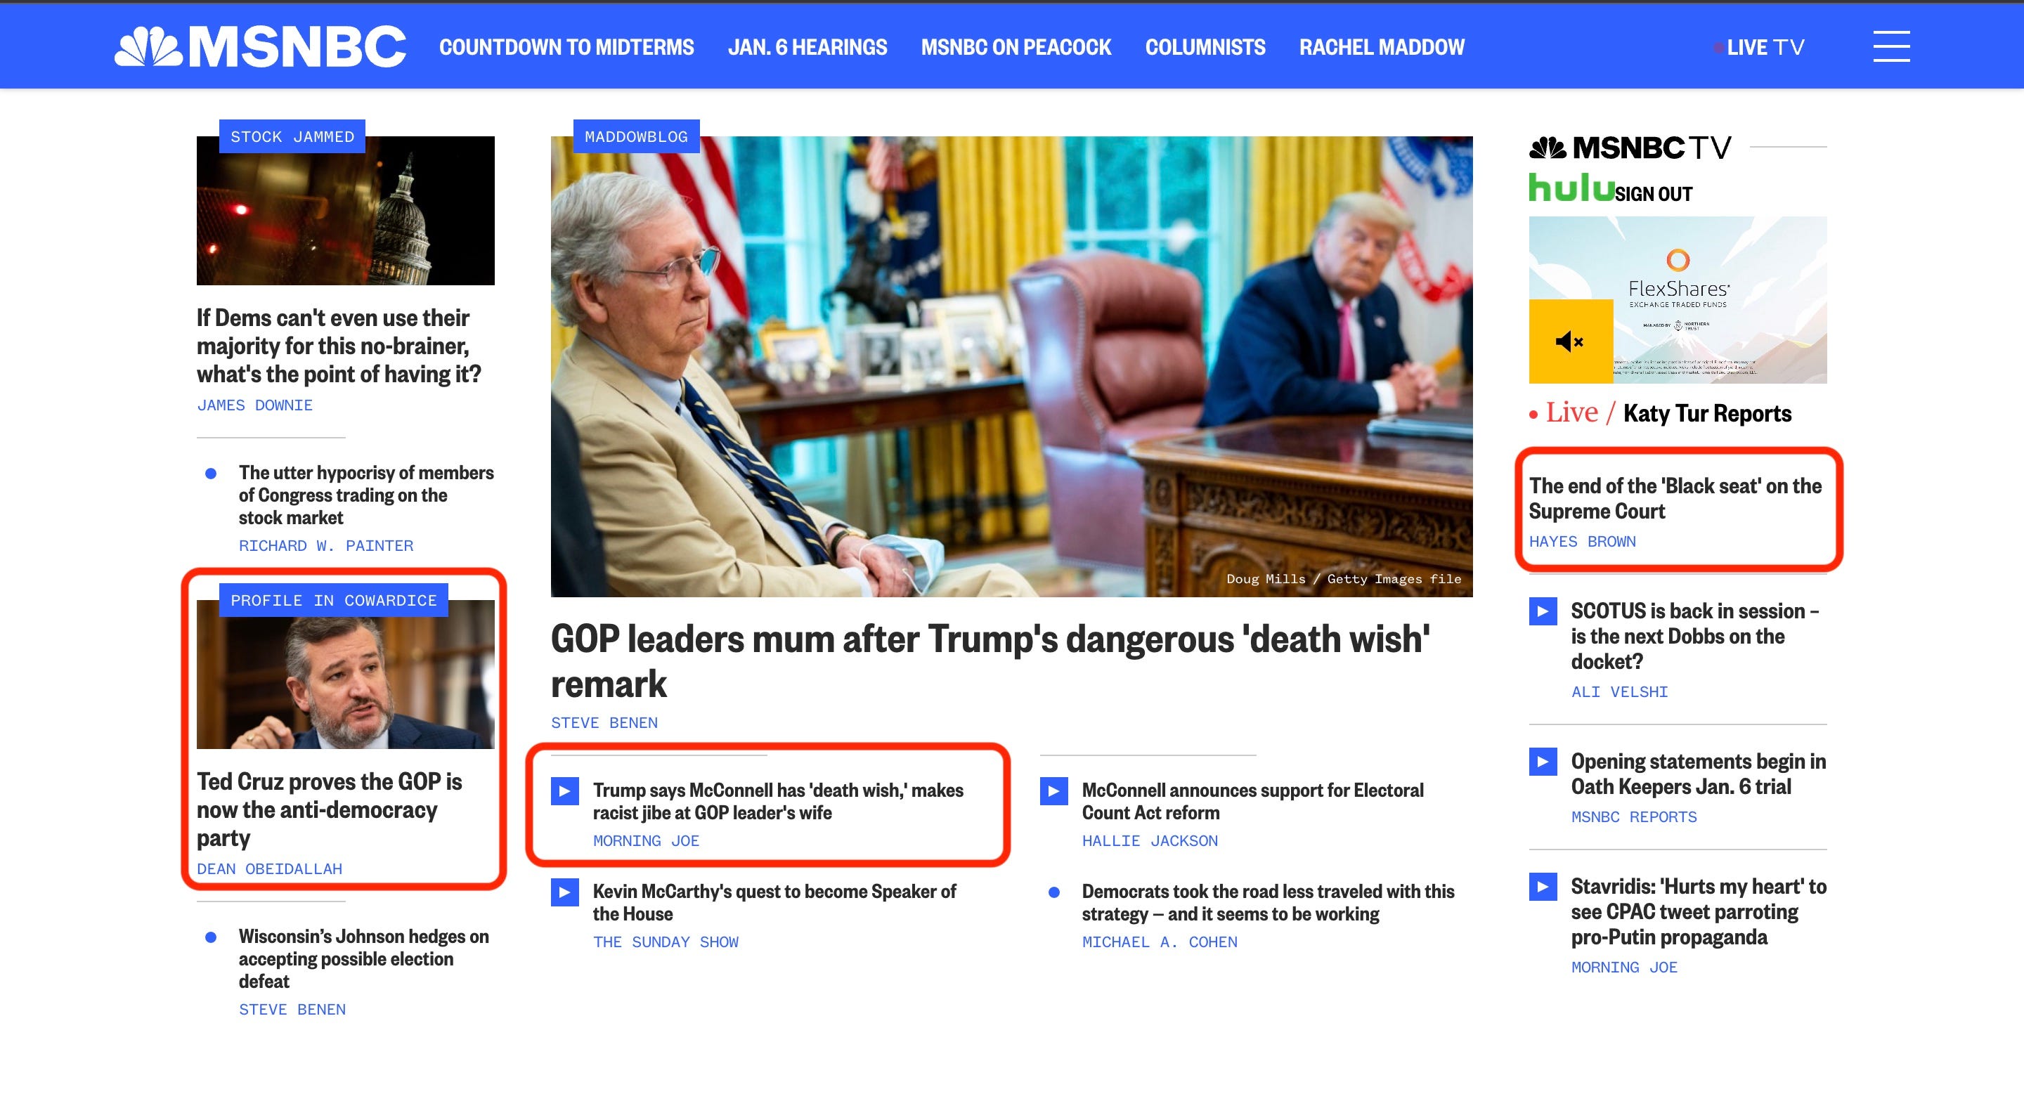Click the PROFILE IN COWARDICE tag label
Screen dimensions: 2024x1113
coord(334,600)
